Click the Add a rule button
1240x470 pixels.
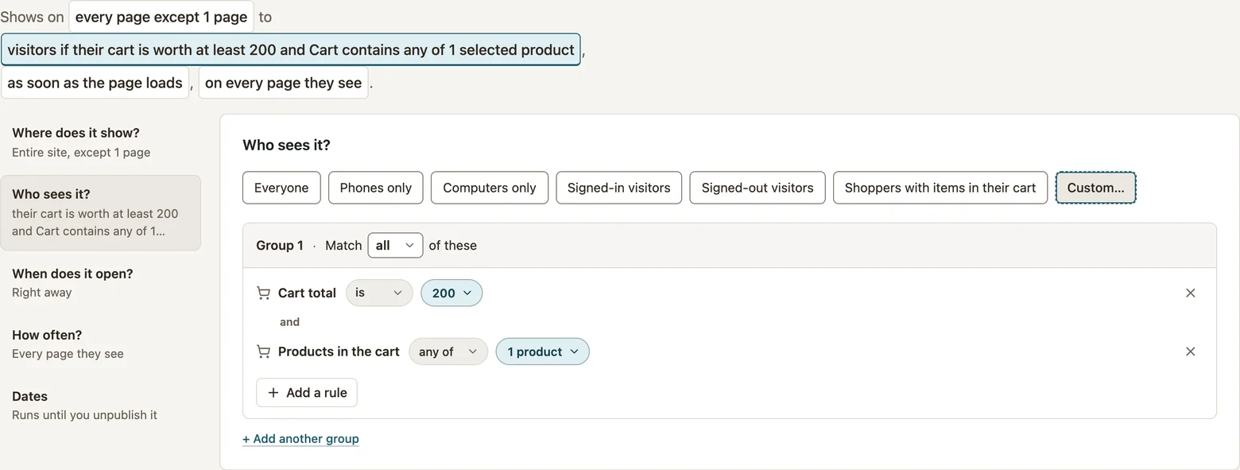pos(307,393)
